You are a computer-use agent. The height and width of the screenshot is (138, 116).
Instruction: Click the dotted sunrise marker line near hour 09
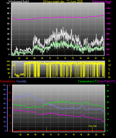(x=47, y=129)
